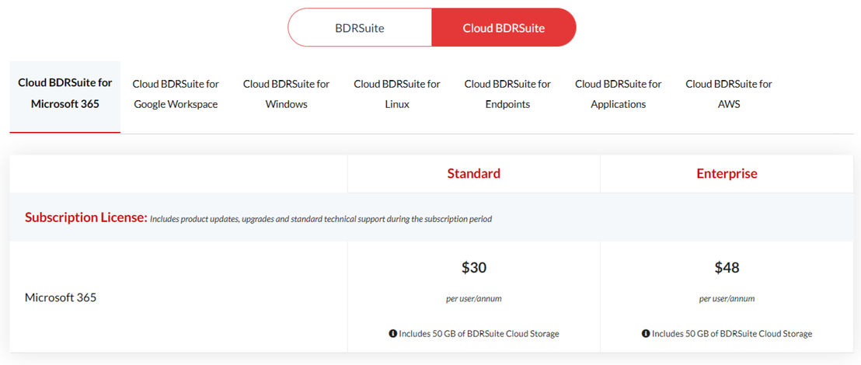Click per user/annum under $30

point(474,299)
